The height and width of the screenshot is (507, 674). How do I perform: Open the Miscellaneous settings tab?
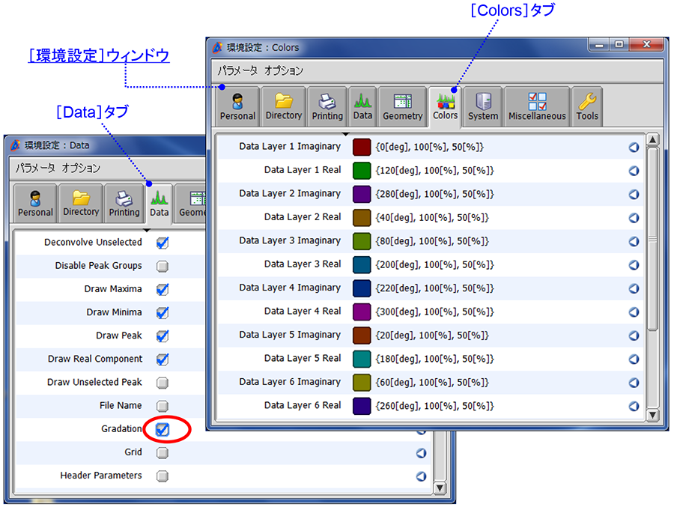pos(537,106)
